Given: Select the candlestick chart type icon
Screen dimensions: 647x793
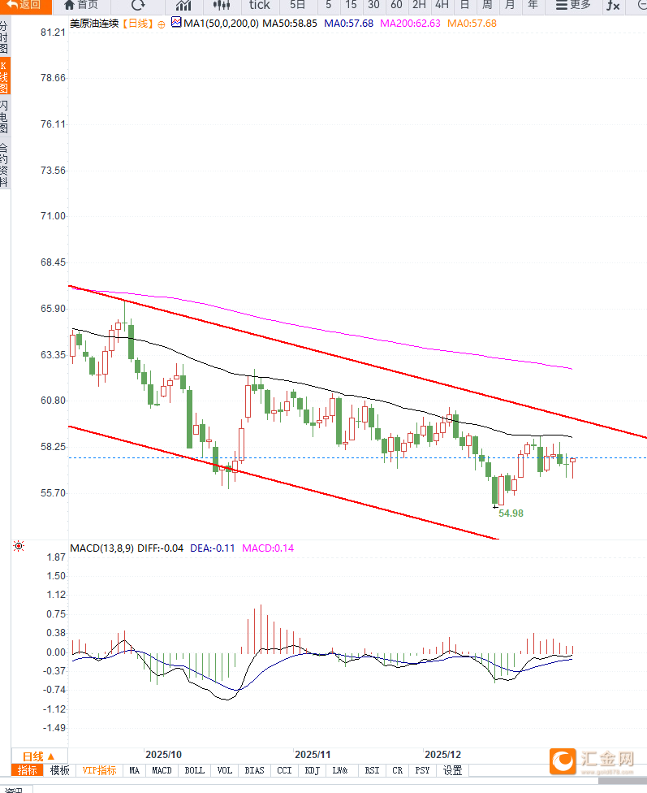Looking at the screenshot, I should click(x=222, y=6).
